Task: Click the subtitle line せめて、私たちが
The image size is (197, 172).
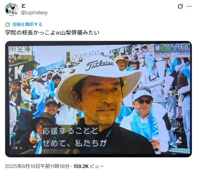Action: click(x=75, y=143)
